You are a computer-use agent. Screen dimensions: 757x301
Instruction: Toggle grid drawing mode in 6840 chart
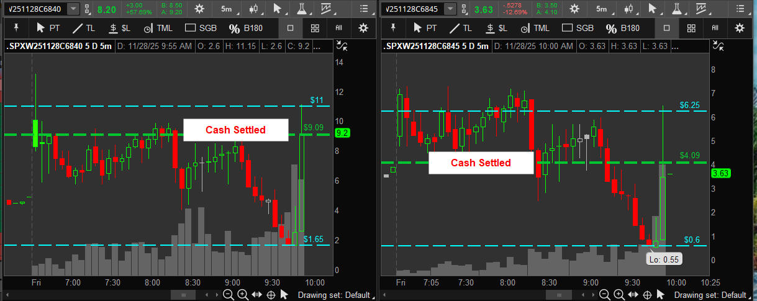pos(315,28)
